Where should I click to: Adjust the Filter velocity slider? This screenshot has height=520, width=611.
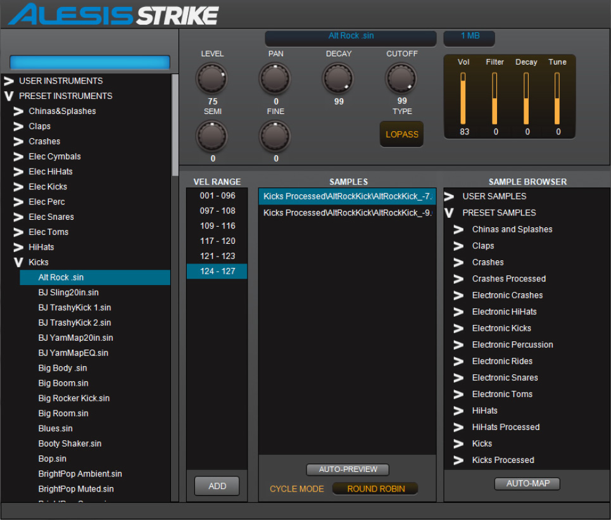[x=494, y=99]
